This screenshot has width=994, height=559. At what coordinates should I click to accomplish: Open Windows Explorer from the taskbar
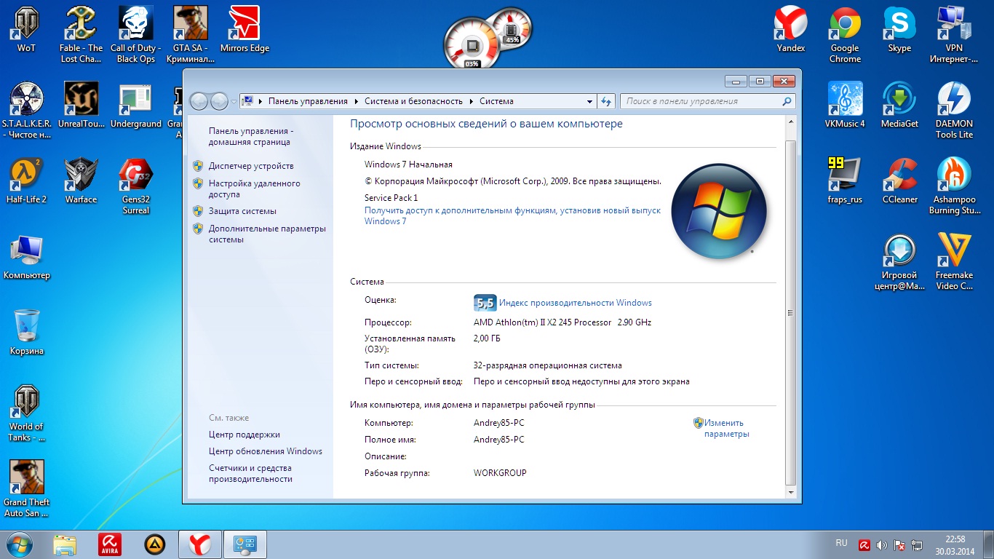pos(65,544)
